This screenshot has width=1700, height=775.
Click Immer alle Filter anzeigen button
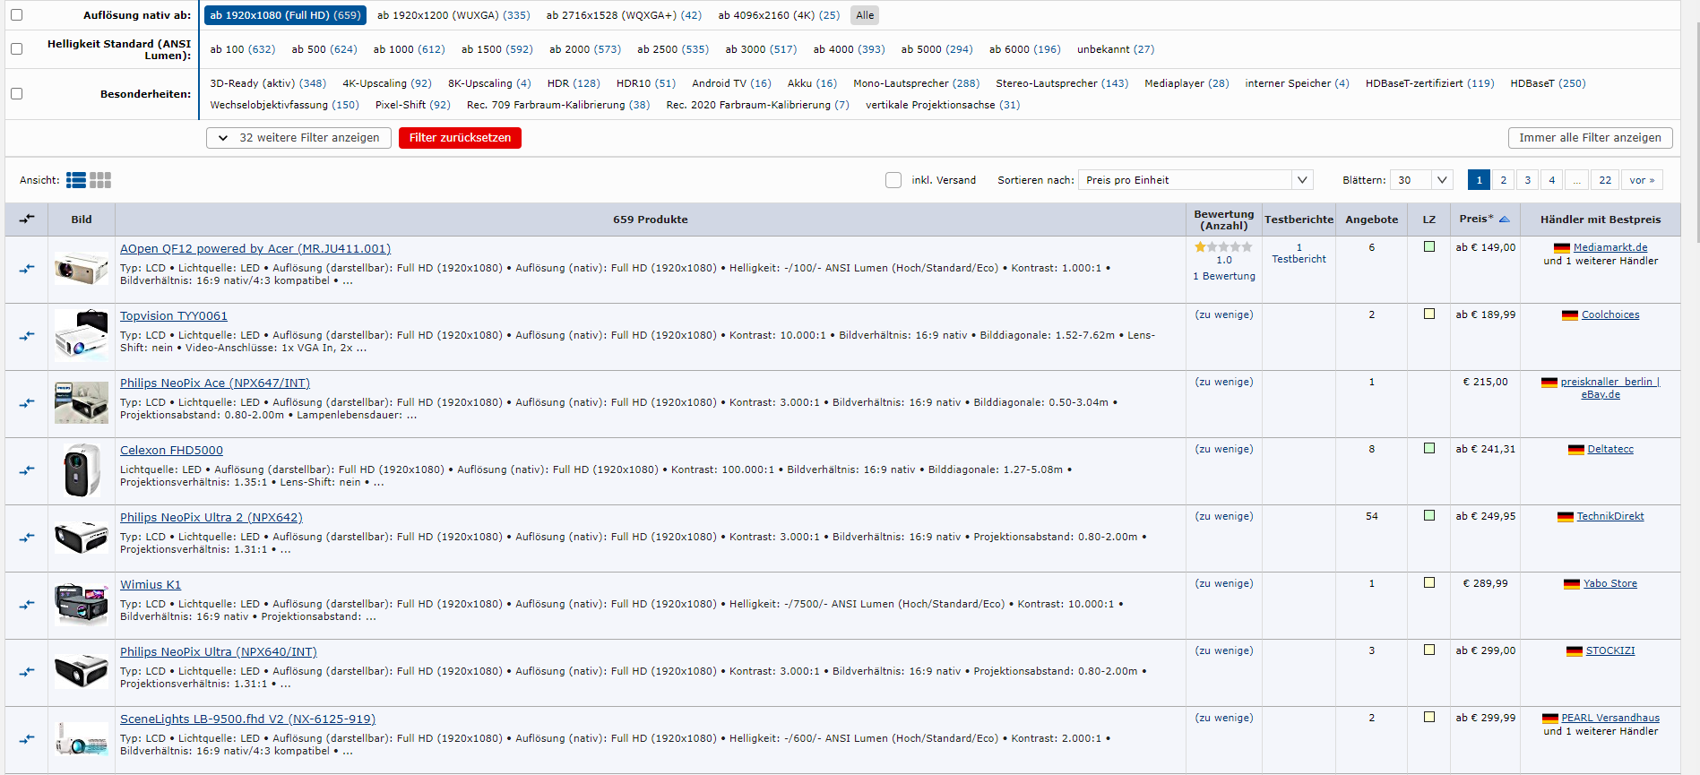pyautogui.click(x=1590, y=138)
